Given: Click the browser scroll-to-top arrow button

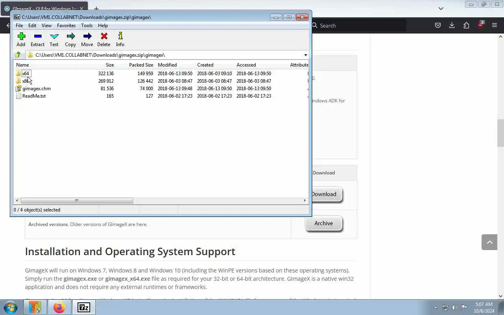Looking at the screenshot, I should [x=489, y=242].
